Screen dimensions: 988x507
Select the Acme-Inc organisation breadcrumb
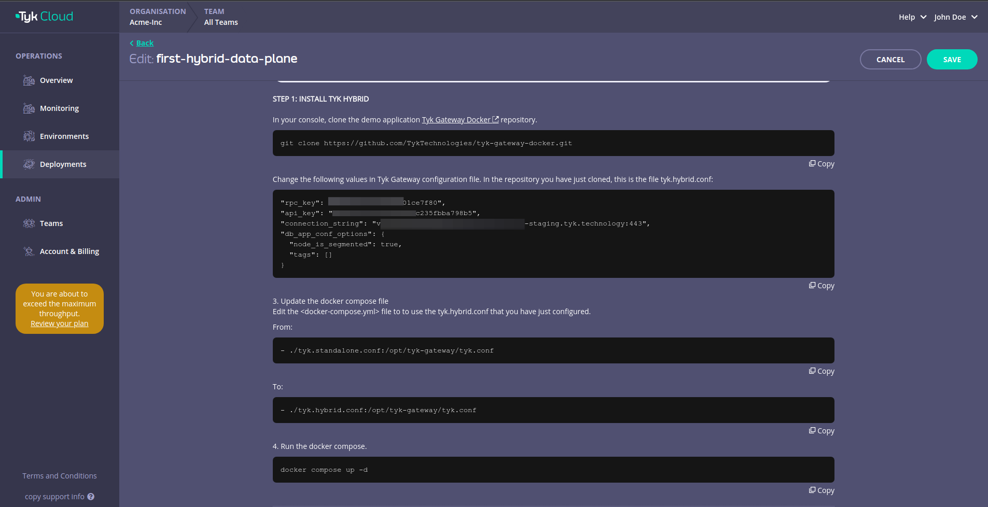(145, 22)
